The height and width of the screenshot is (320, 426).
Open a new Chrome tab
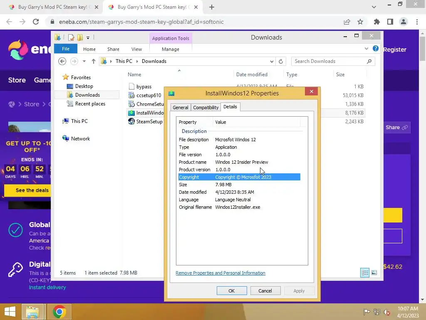212,7
